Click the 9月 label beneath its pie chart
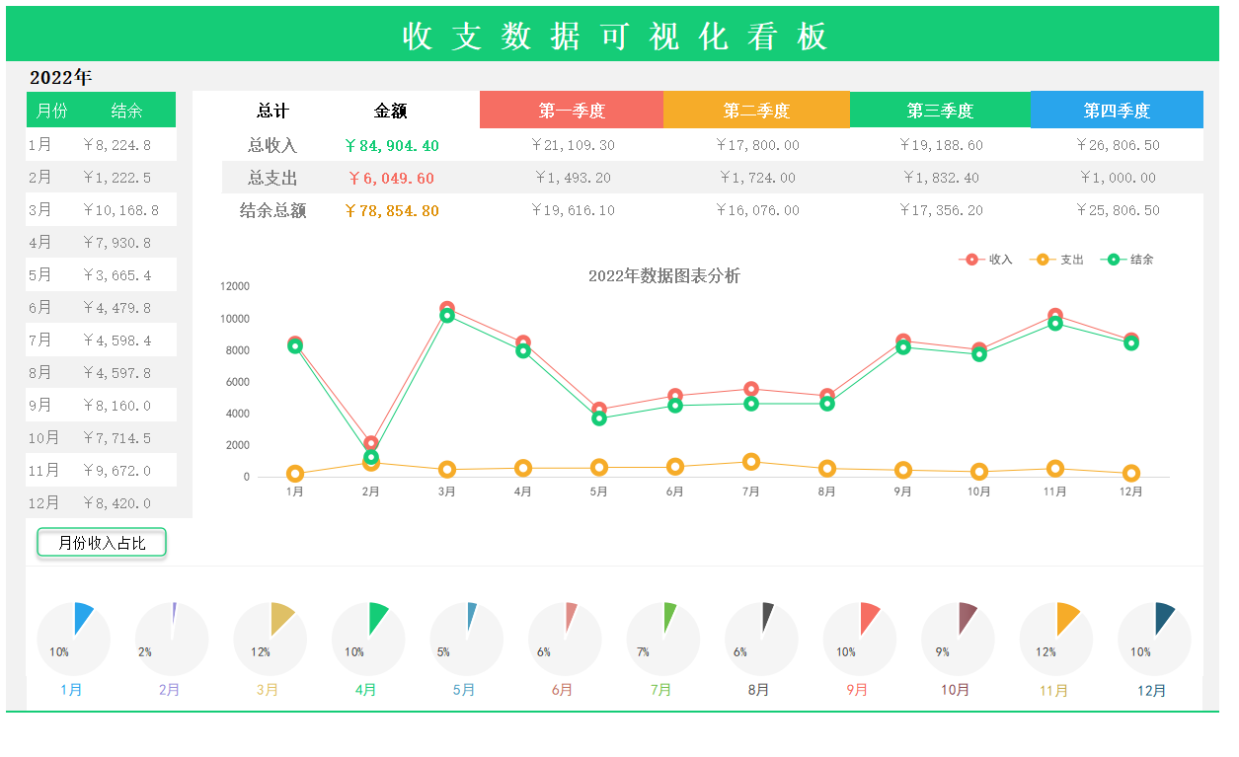 (x=858, y=691)
